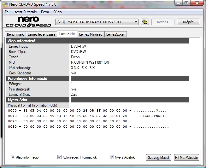Screen dimensions: 206x168
Task: Click the Írási sebesség label
Action: [x=20, y=68]
